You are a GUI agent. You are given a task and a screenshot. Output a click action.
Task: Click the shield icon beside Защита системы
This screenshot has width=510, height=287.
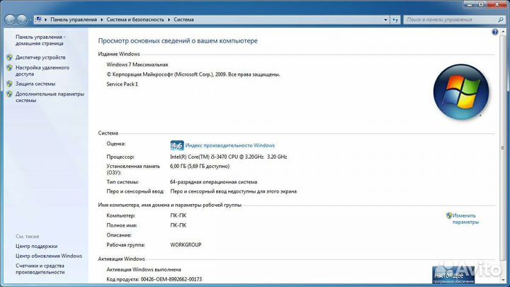(9, 84)
